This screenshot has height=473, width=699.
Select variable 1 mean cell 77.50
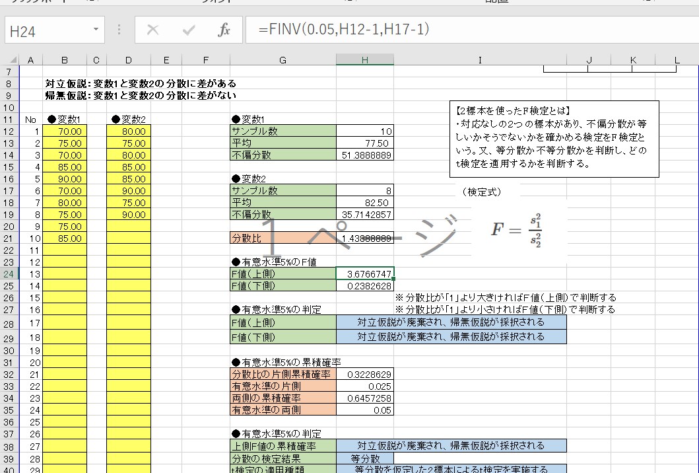[x=364, y=143]
